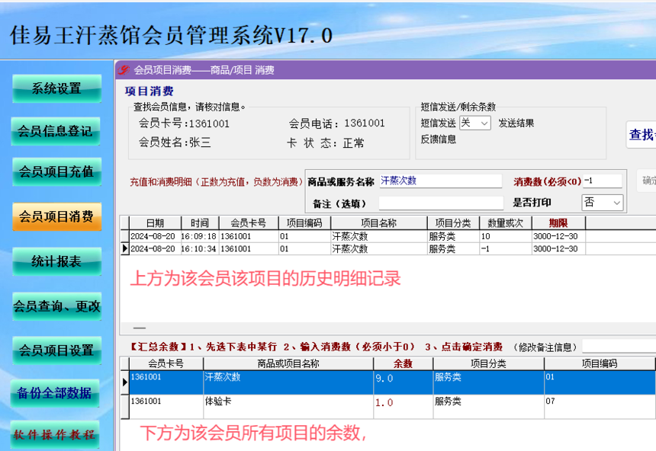Click the 时间 column header
This screenshot has width=656, height=451.
click(x=200, y=223)
